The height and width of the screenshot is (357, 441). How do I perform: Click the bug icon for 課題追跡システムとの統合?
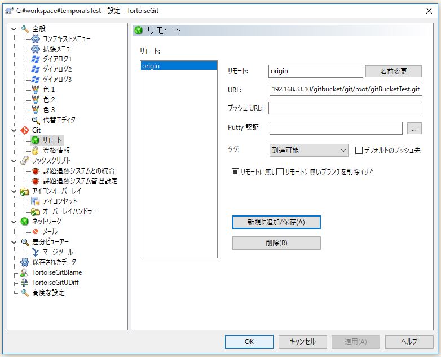tap(36, 171)
